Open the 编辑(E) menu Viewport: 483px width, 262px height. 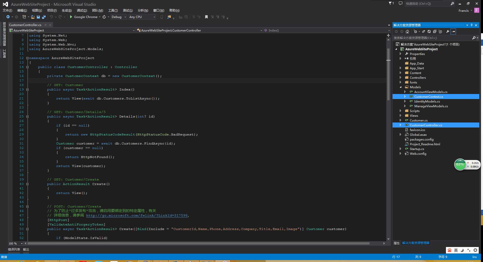click(x=22, y=10)
